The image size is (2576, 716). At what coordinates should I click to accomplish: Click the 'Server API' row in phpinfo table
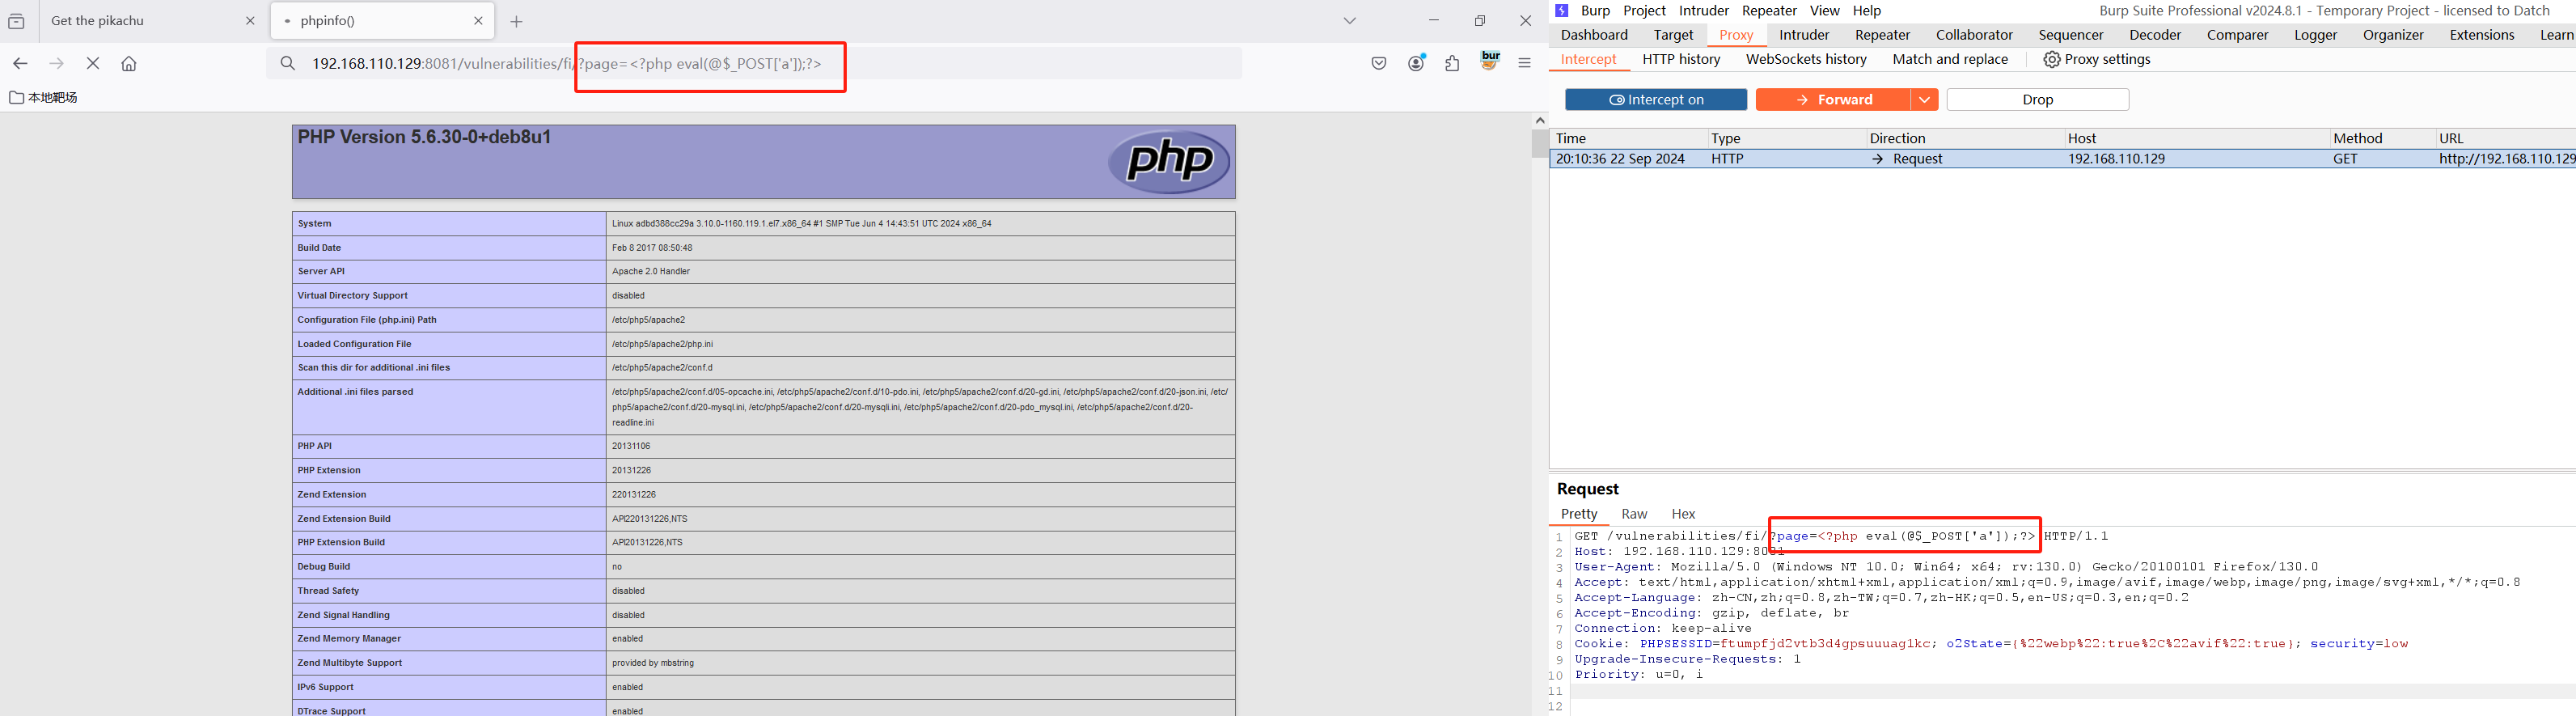pyautogui.click(x=763, y=271)
